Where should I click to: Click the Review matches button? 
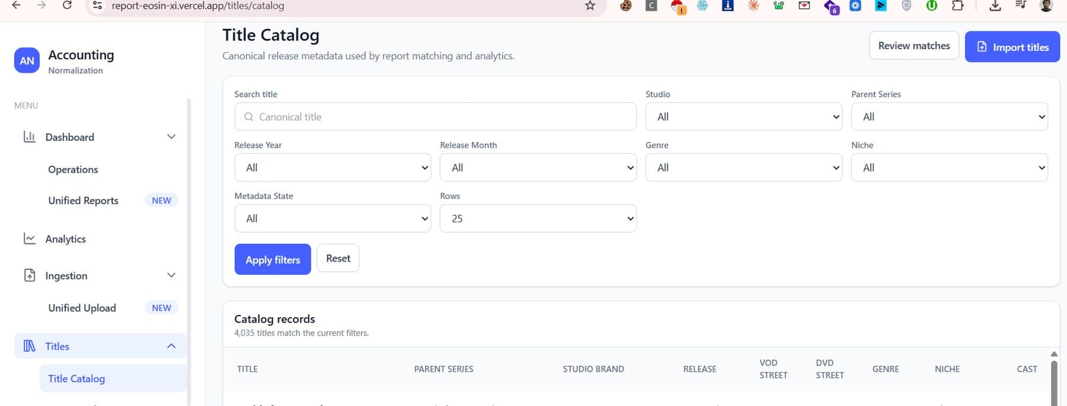[913, 46]
